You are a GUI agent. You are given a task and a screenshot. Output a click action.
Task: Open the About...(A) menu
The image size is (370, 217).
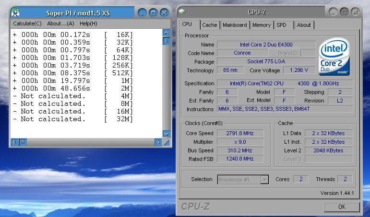coord(60,23)
